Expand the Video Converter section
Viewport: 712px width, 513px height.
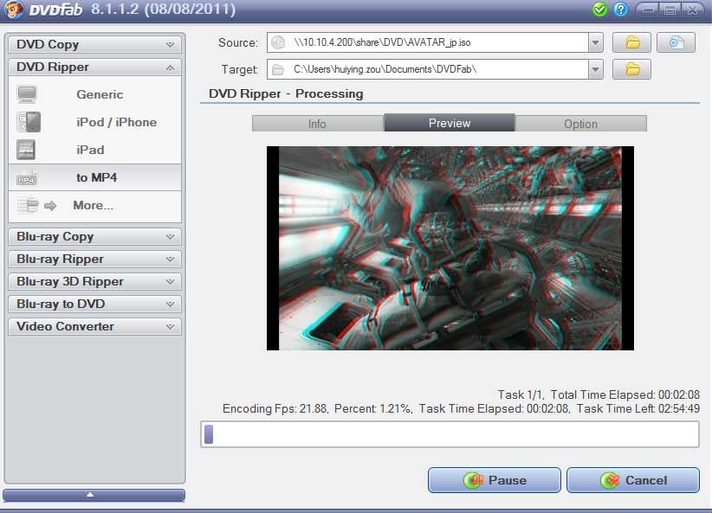(94, 326)
